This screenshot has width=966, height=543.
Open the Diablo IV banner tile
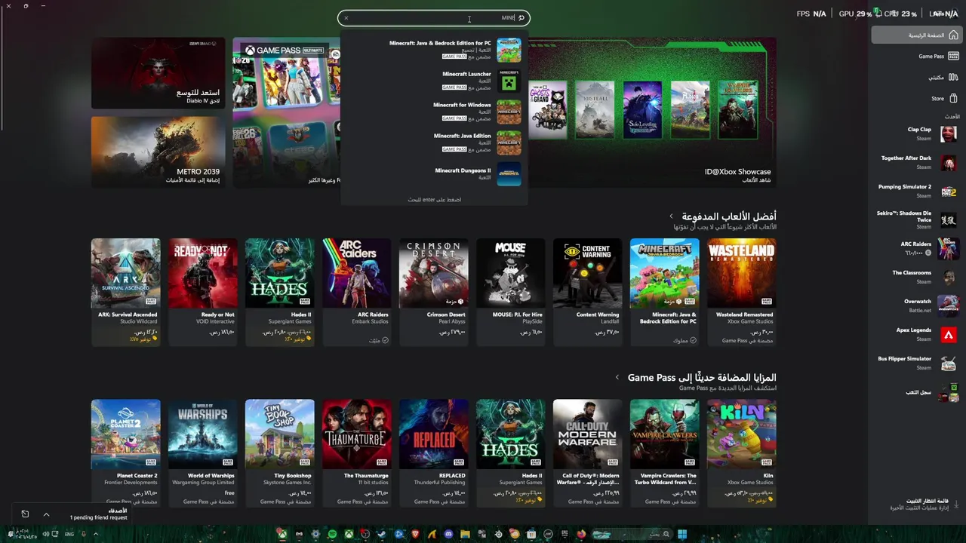(158, 73)
